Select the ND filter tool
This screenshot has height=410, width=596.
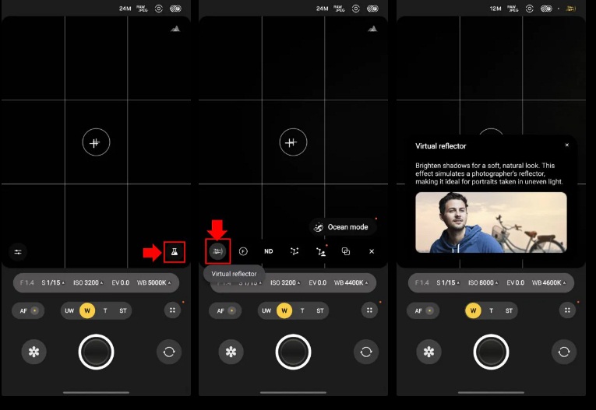pos(268,251)
